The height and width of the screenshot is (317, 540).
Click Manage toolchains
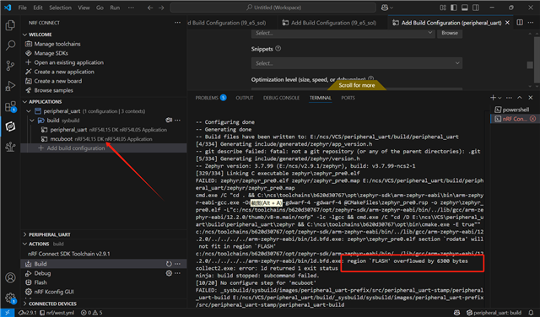click(x=57, y=44)
